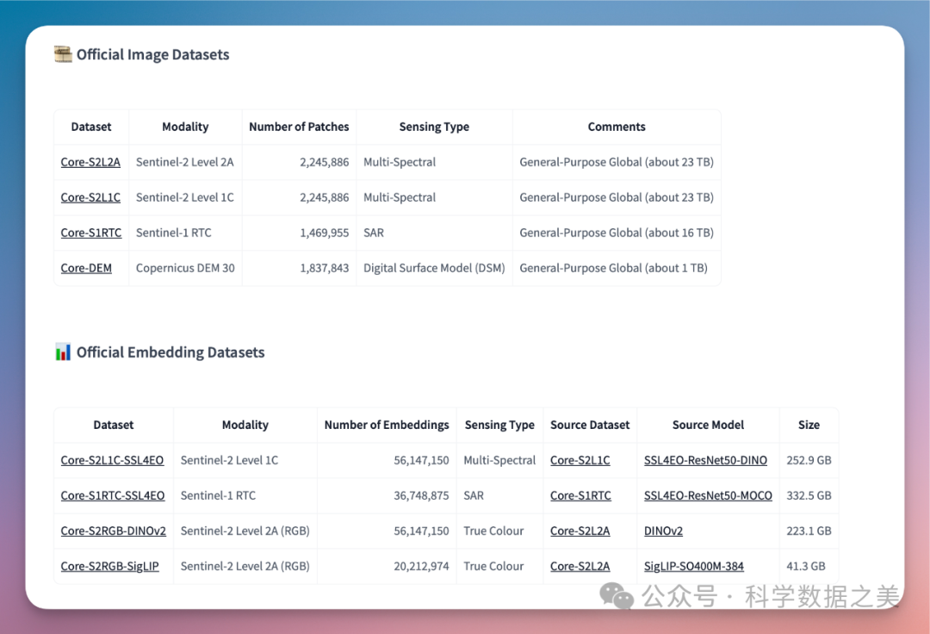Click the bar chart icon beside Official Embedding Datasets
The height and width of the screenshot is (634, 930).
(x=63, y=352)
